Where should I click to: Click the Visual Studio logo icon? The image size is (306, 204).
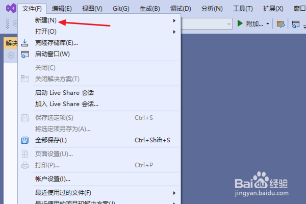coord(11,8)
